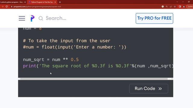Run the code with Run Code button
The width and height of the screenshot is (193, 108).
[x=149, y=88]
